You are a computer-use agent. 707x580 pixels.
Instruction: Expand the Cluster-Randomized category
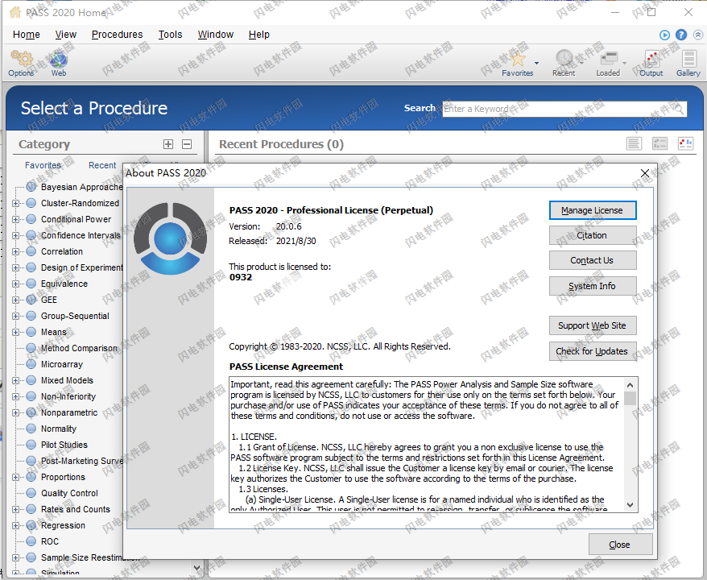(15, 204)
